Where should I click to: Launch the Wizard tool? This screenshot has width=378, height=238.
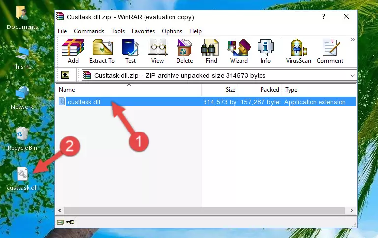239,51
